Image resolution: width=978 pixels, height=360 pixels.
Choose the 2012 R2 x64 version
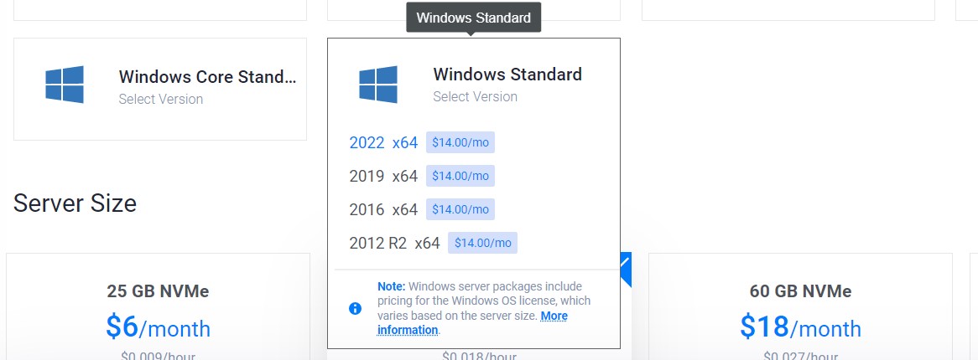[x=394, y=243]
